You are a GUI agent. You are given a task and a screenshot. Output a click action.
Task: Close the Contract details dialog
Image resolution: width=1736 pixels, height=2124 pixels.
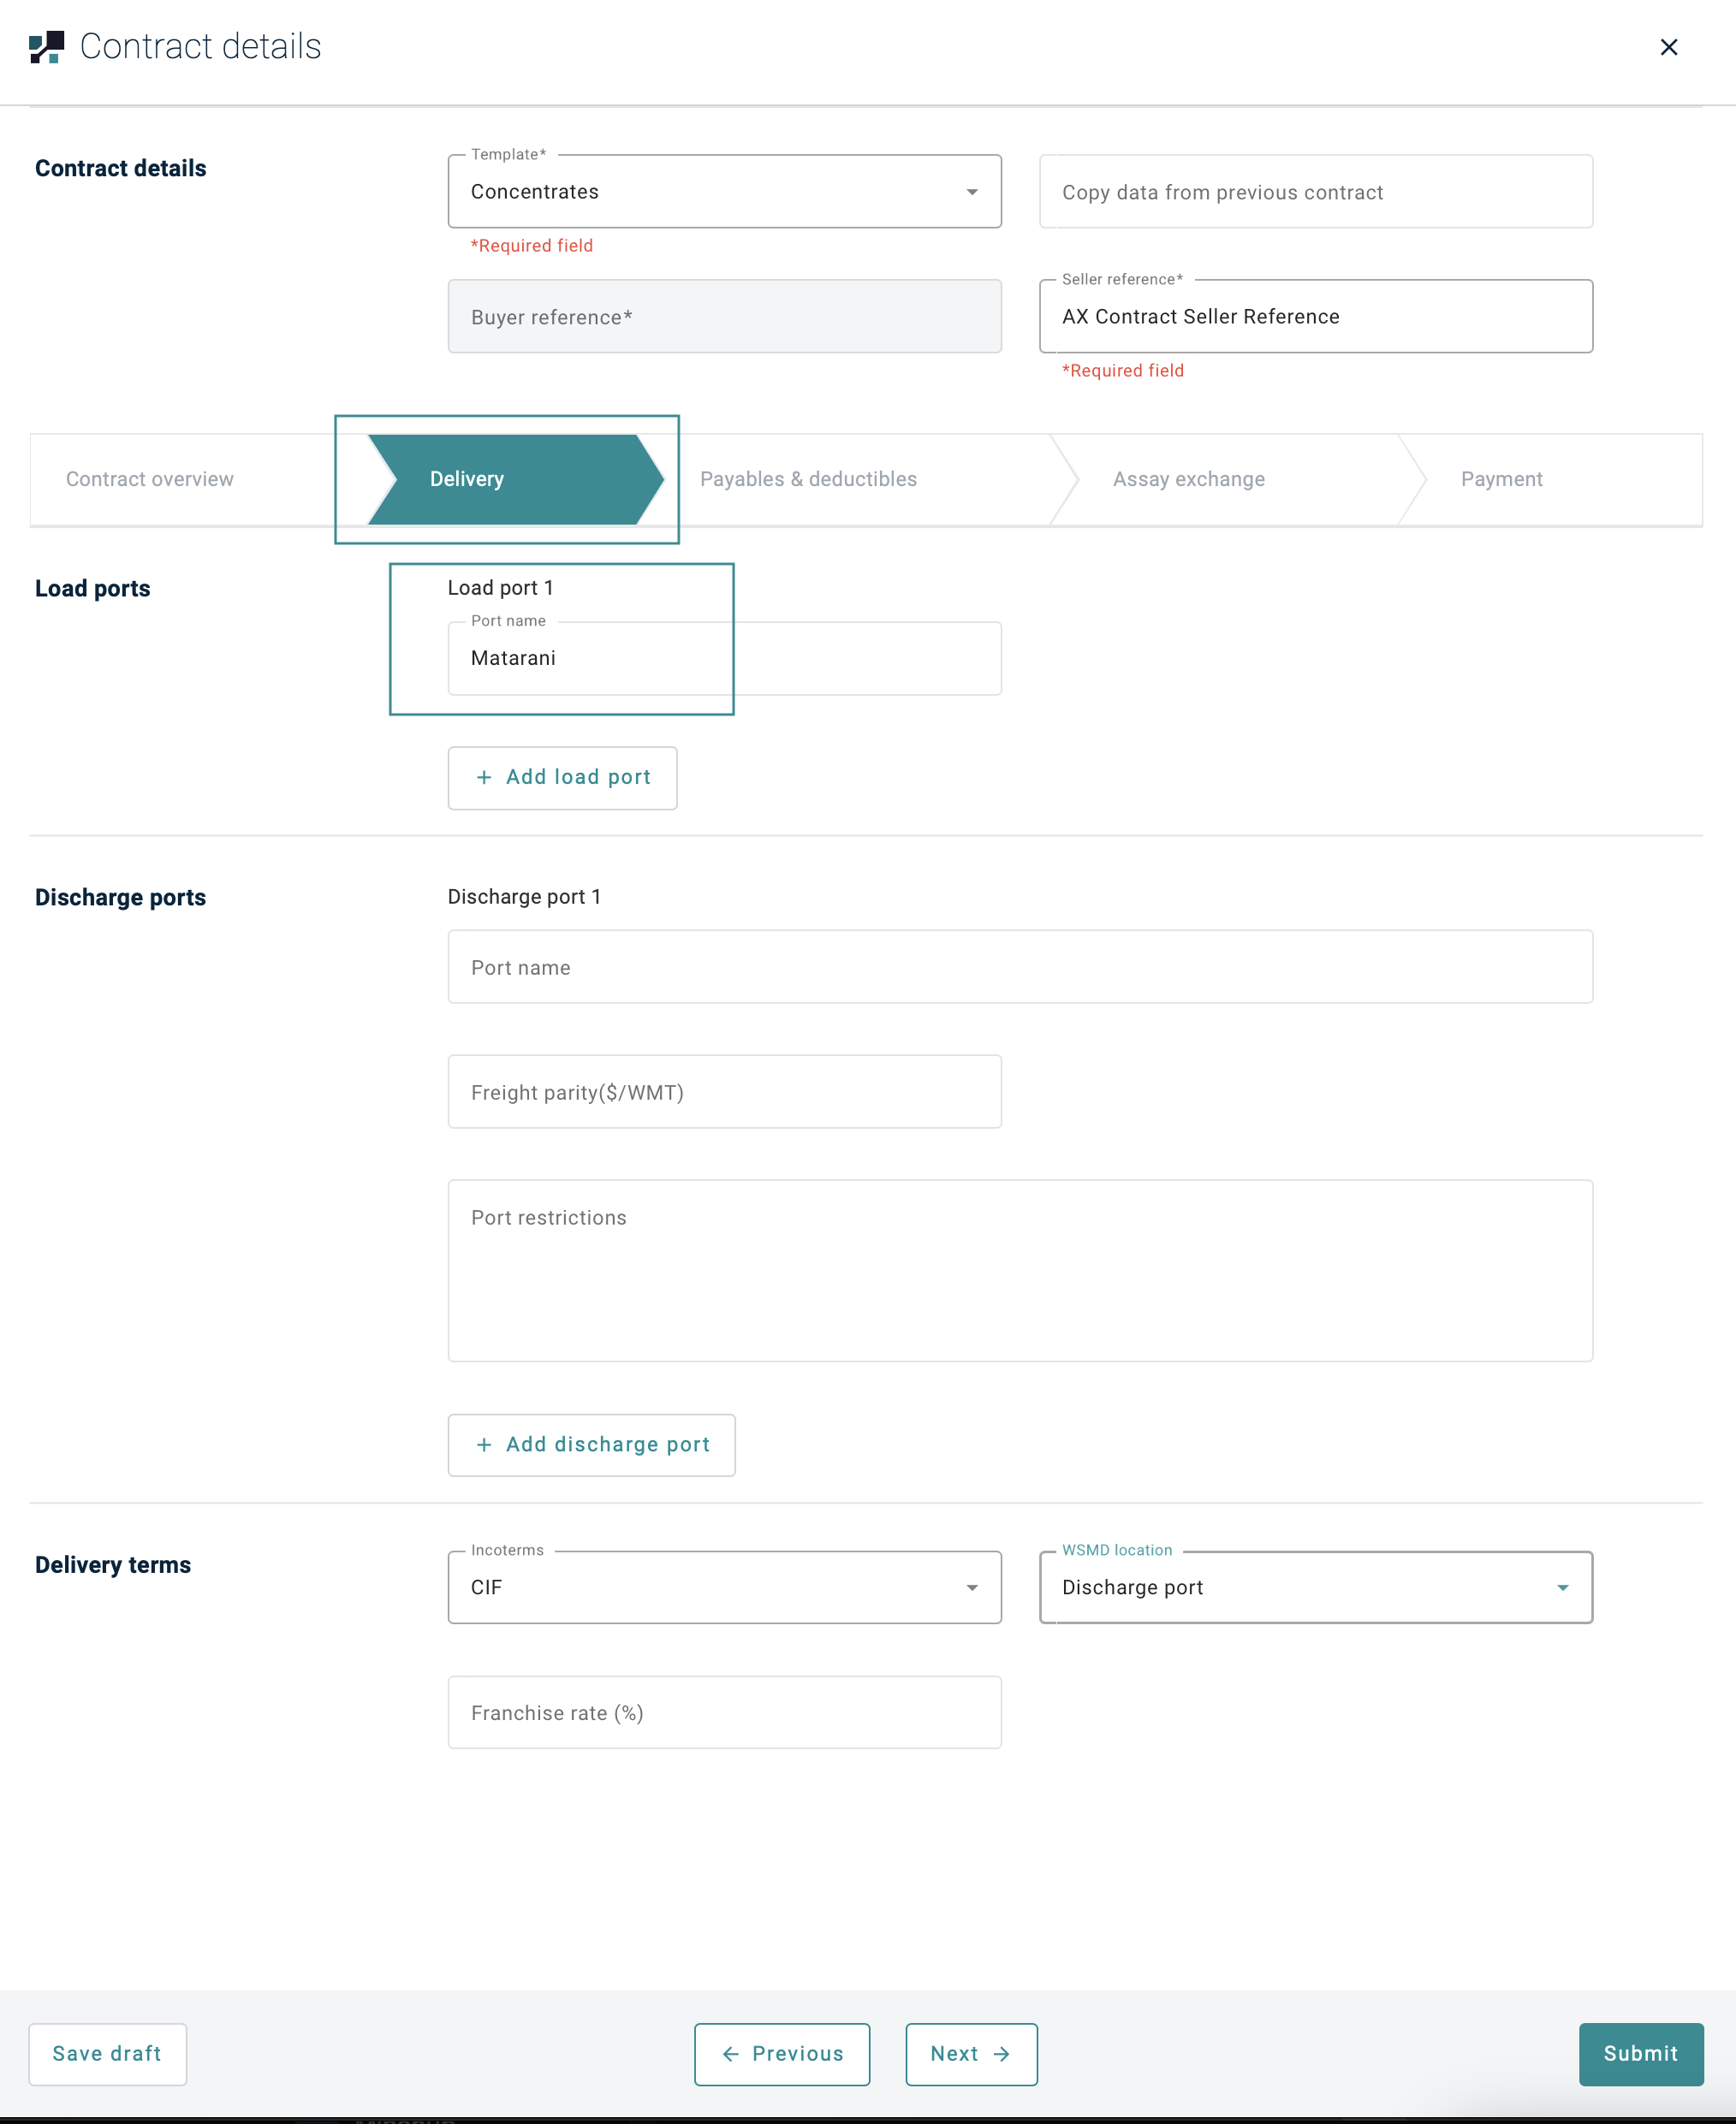(1668, 47)
